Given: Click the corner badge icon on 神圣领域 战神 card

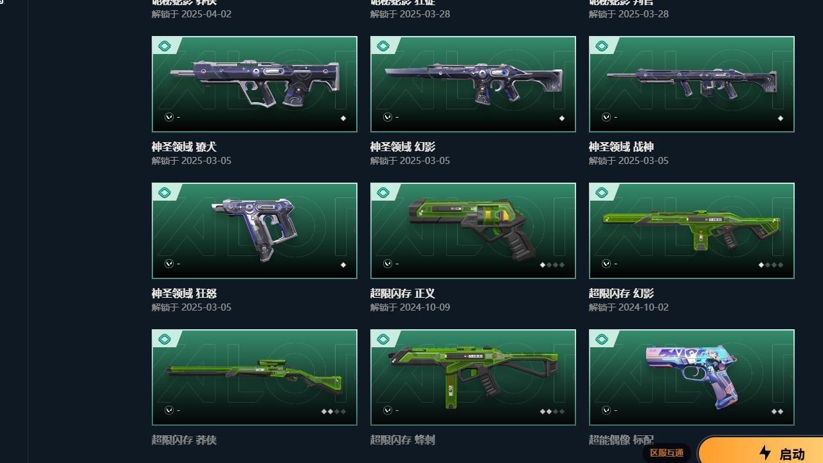Looking at the screenshot, I should pyautogui.click(x=602, y=46).
